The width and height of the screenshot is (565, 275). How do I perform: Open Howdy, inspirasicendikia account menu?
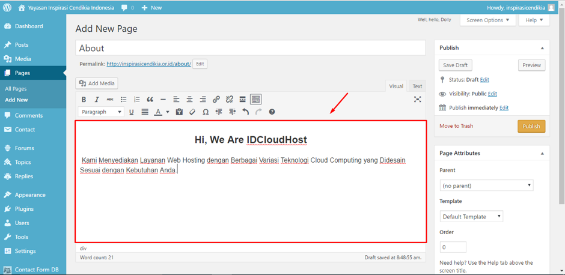click(521, 8)
